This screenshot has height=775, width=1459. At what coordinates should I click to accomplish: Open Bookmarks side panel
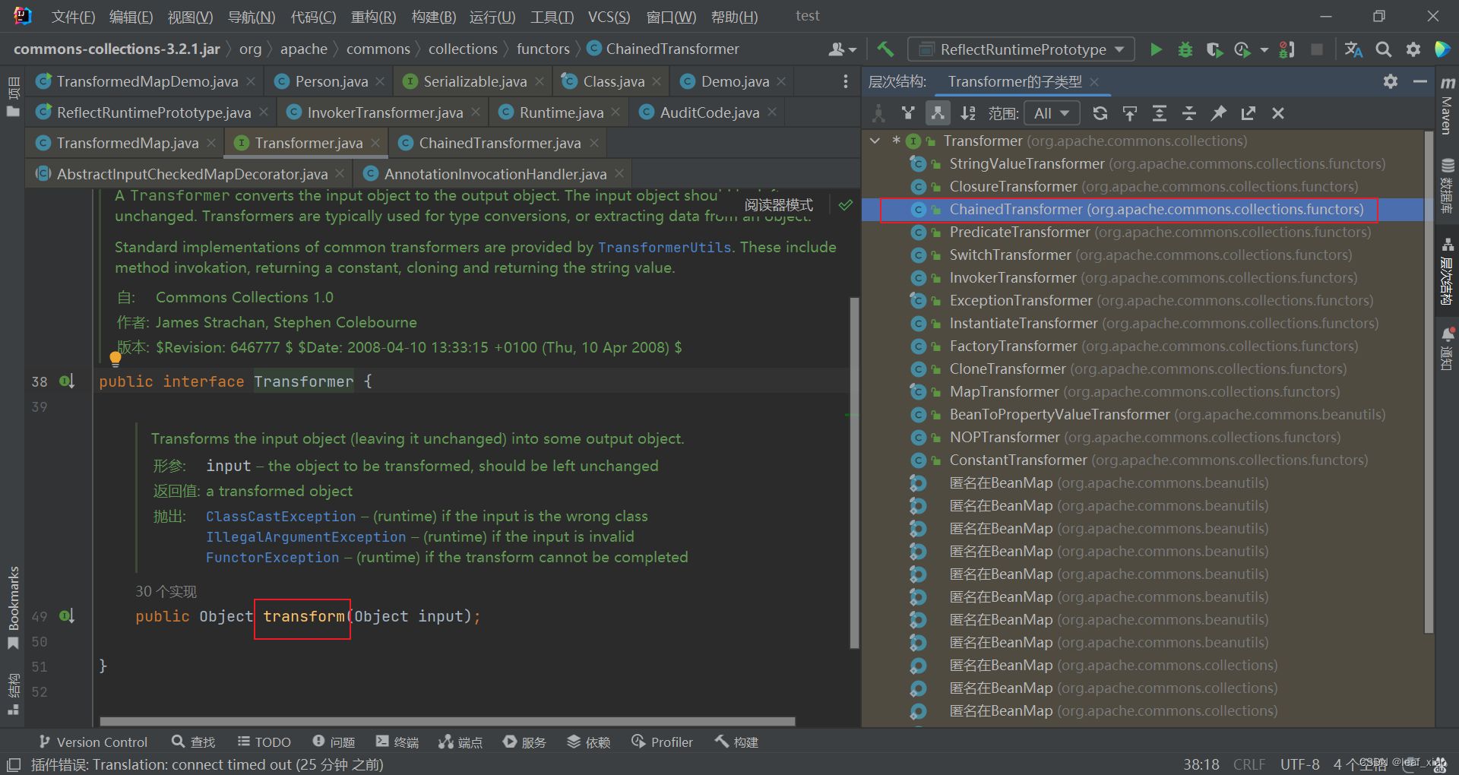click(x=13, y=607)
